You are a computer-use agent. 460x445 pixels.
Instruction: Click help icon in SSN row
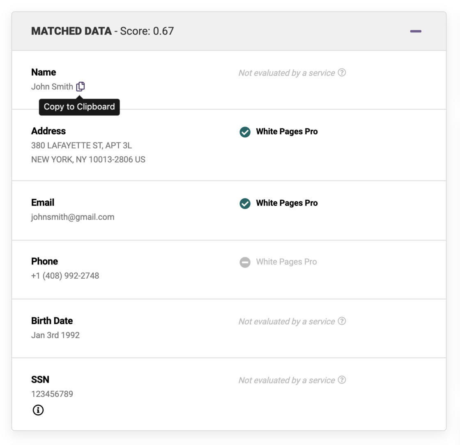coord(342,380)
